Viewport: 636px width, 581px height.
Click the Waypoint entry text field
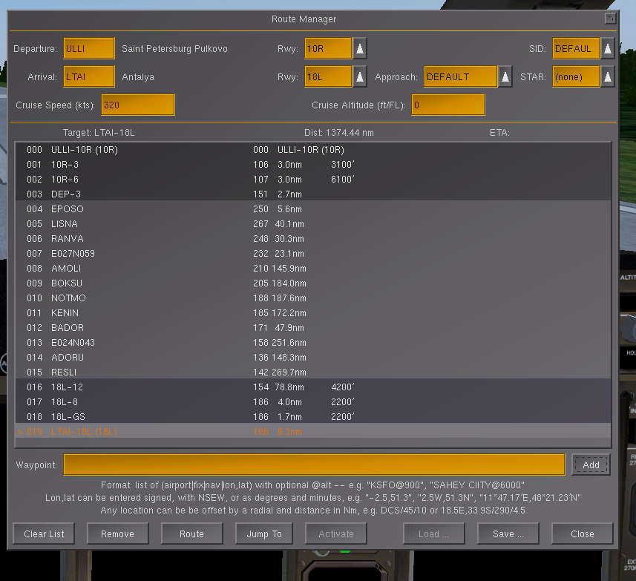(x=314, y=465)
